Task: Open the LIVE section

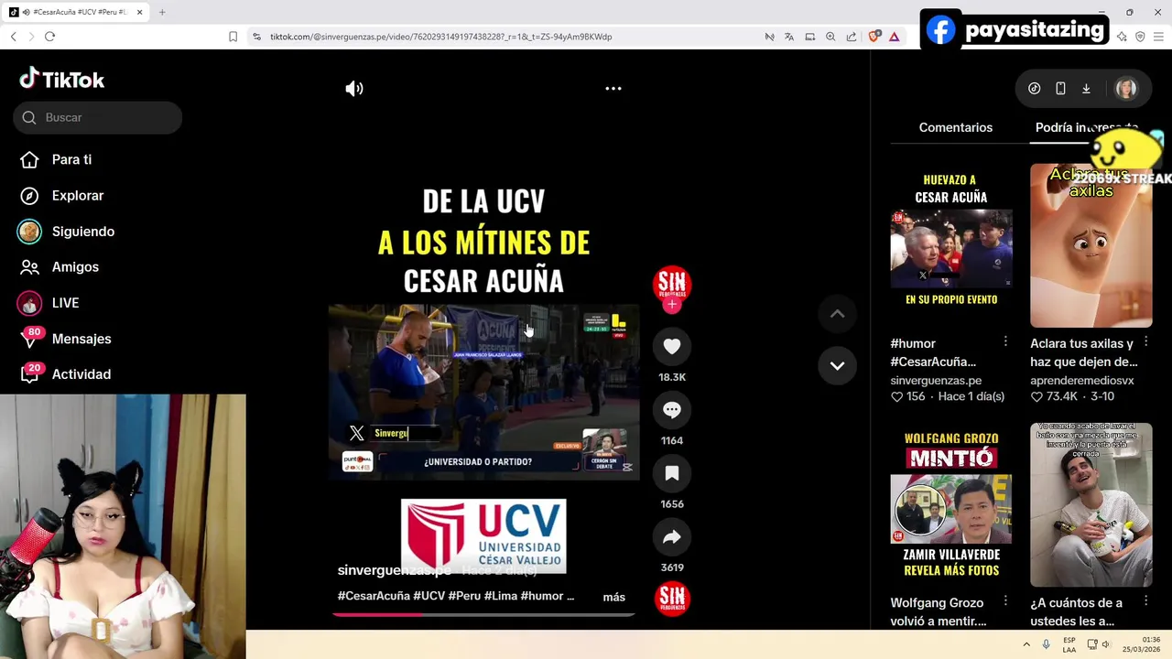Action: [x=65, y=303]
